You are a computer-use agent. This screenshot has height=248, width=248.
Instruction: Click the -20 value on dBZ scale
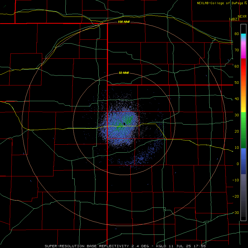coord(236,196)
